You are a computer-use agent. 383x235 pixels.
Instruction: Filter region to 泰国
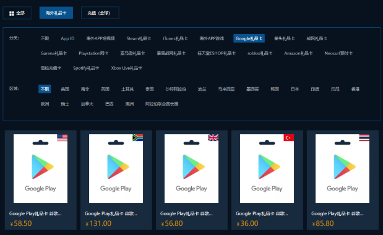(x=150, y=89)
